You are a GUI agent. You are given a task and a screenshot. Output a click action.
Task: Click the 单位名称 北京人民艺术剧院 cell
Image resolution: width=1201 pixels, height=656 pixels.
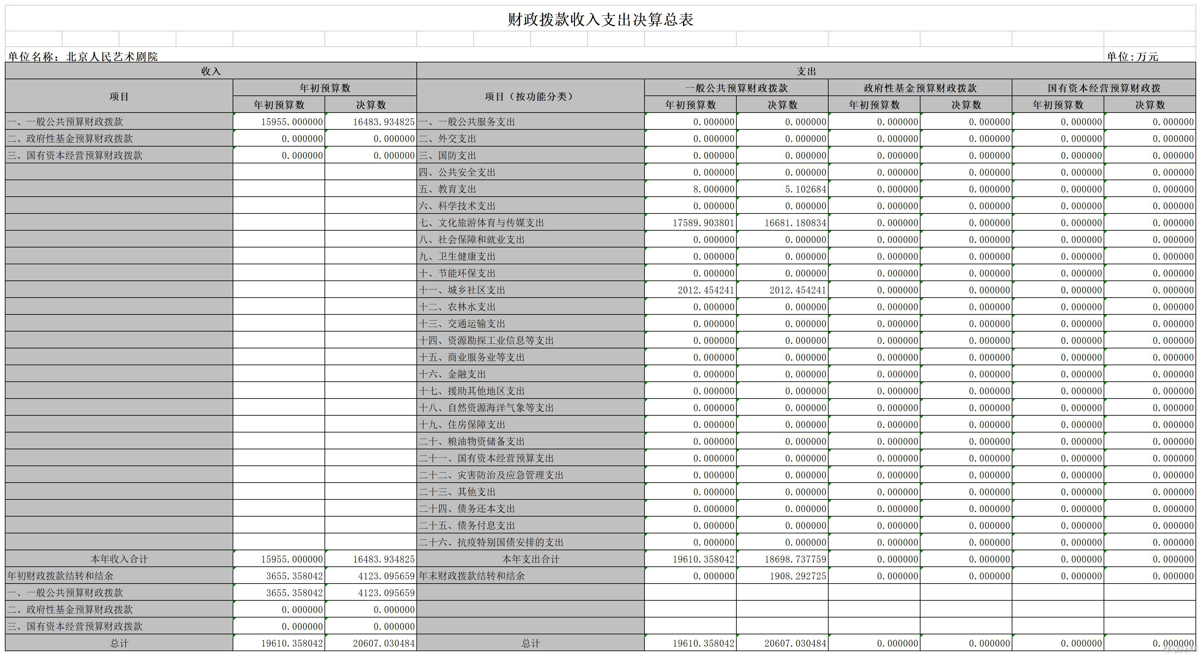(x=83, y=56)
